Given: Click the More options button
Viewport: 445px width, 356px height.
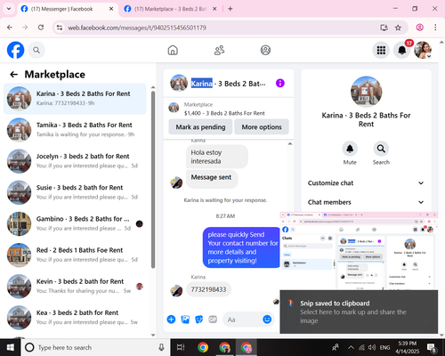Looking at the screenshot, I should point(262,127).
